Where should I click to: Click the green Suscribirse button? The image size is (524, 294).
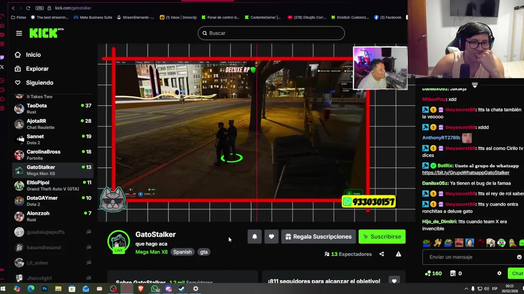[x=382, y=236]
